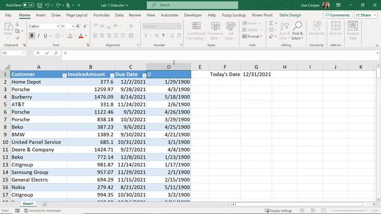Click the Today's Date cell
The width and height of the screenshot is (381, 214).
[225, 74]
